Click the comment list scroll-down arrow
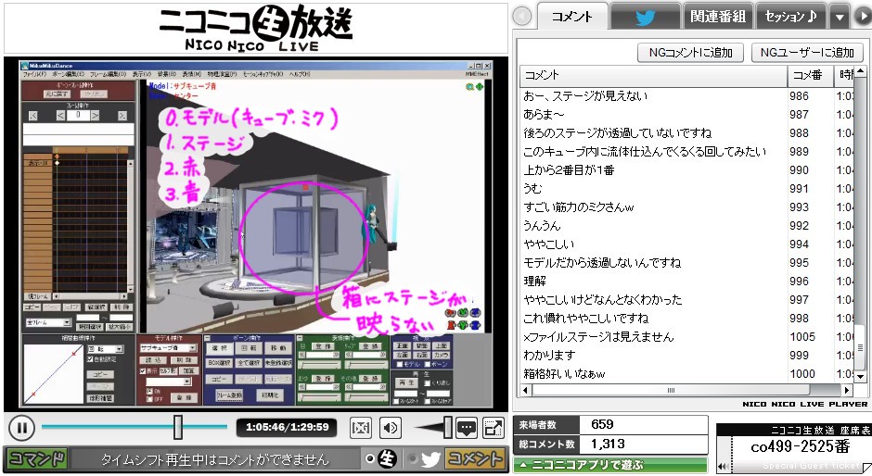The width and height of the screenshot is (872, 476). tap(860, 377)
